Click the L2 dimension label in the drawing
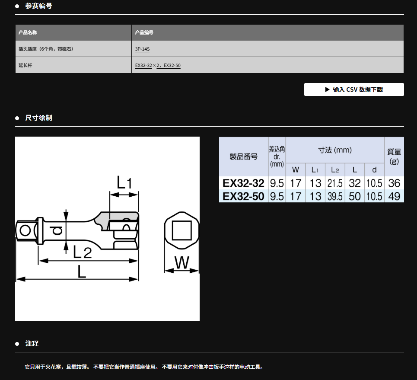Screen dimensions: 417x380 coord(82,252)
